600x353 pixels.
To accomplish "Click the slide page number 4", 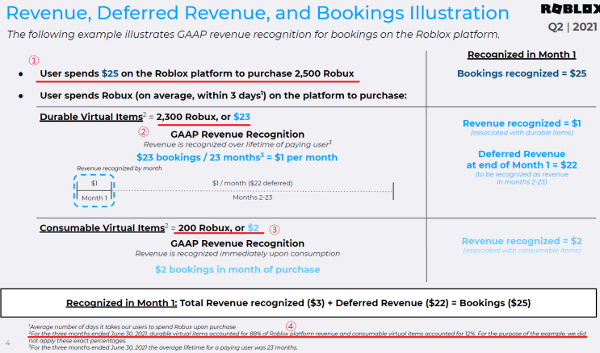I will 7,343.
